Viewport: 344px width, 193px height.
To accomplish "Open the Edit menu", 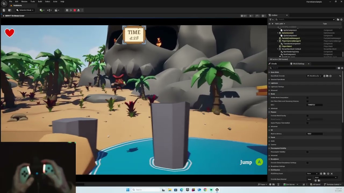I will (17, 2).
